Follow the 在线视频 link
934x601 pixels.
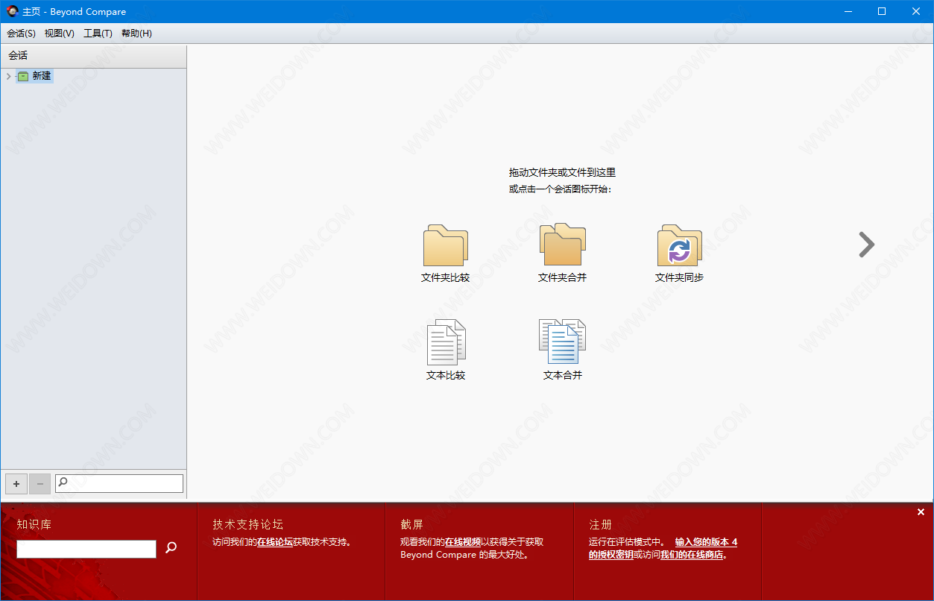(463, 542)
